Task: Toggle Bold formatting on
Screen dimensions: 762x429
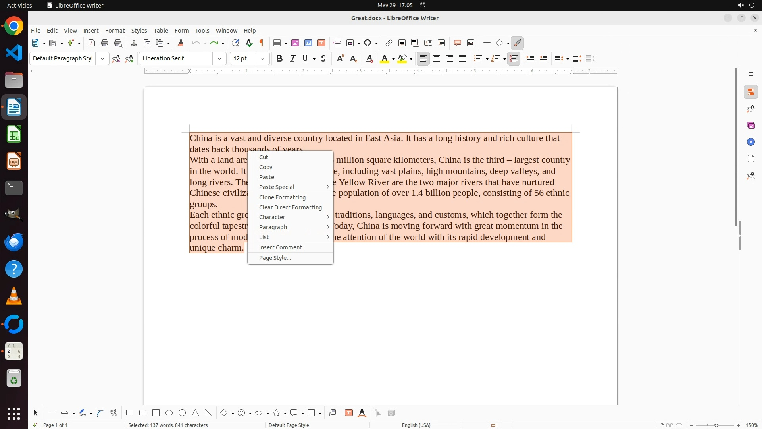Action: point(279,59)
